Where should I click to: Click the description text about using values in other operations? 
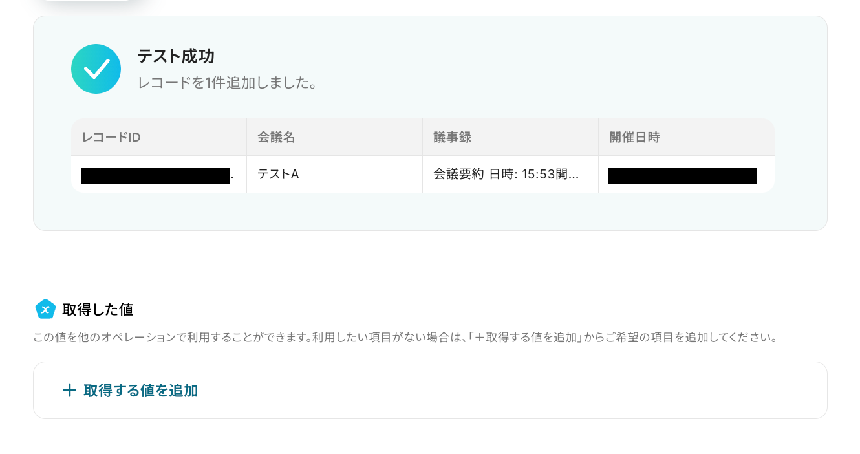(405, 338)
